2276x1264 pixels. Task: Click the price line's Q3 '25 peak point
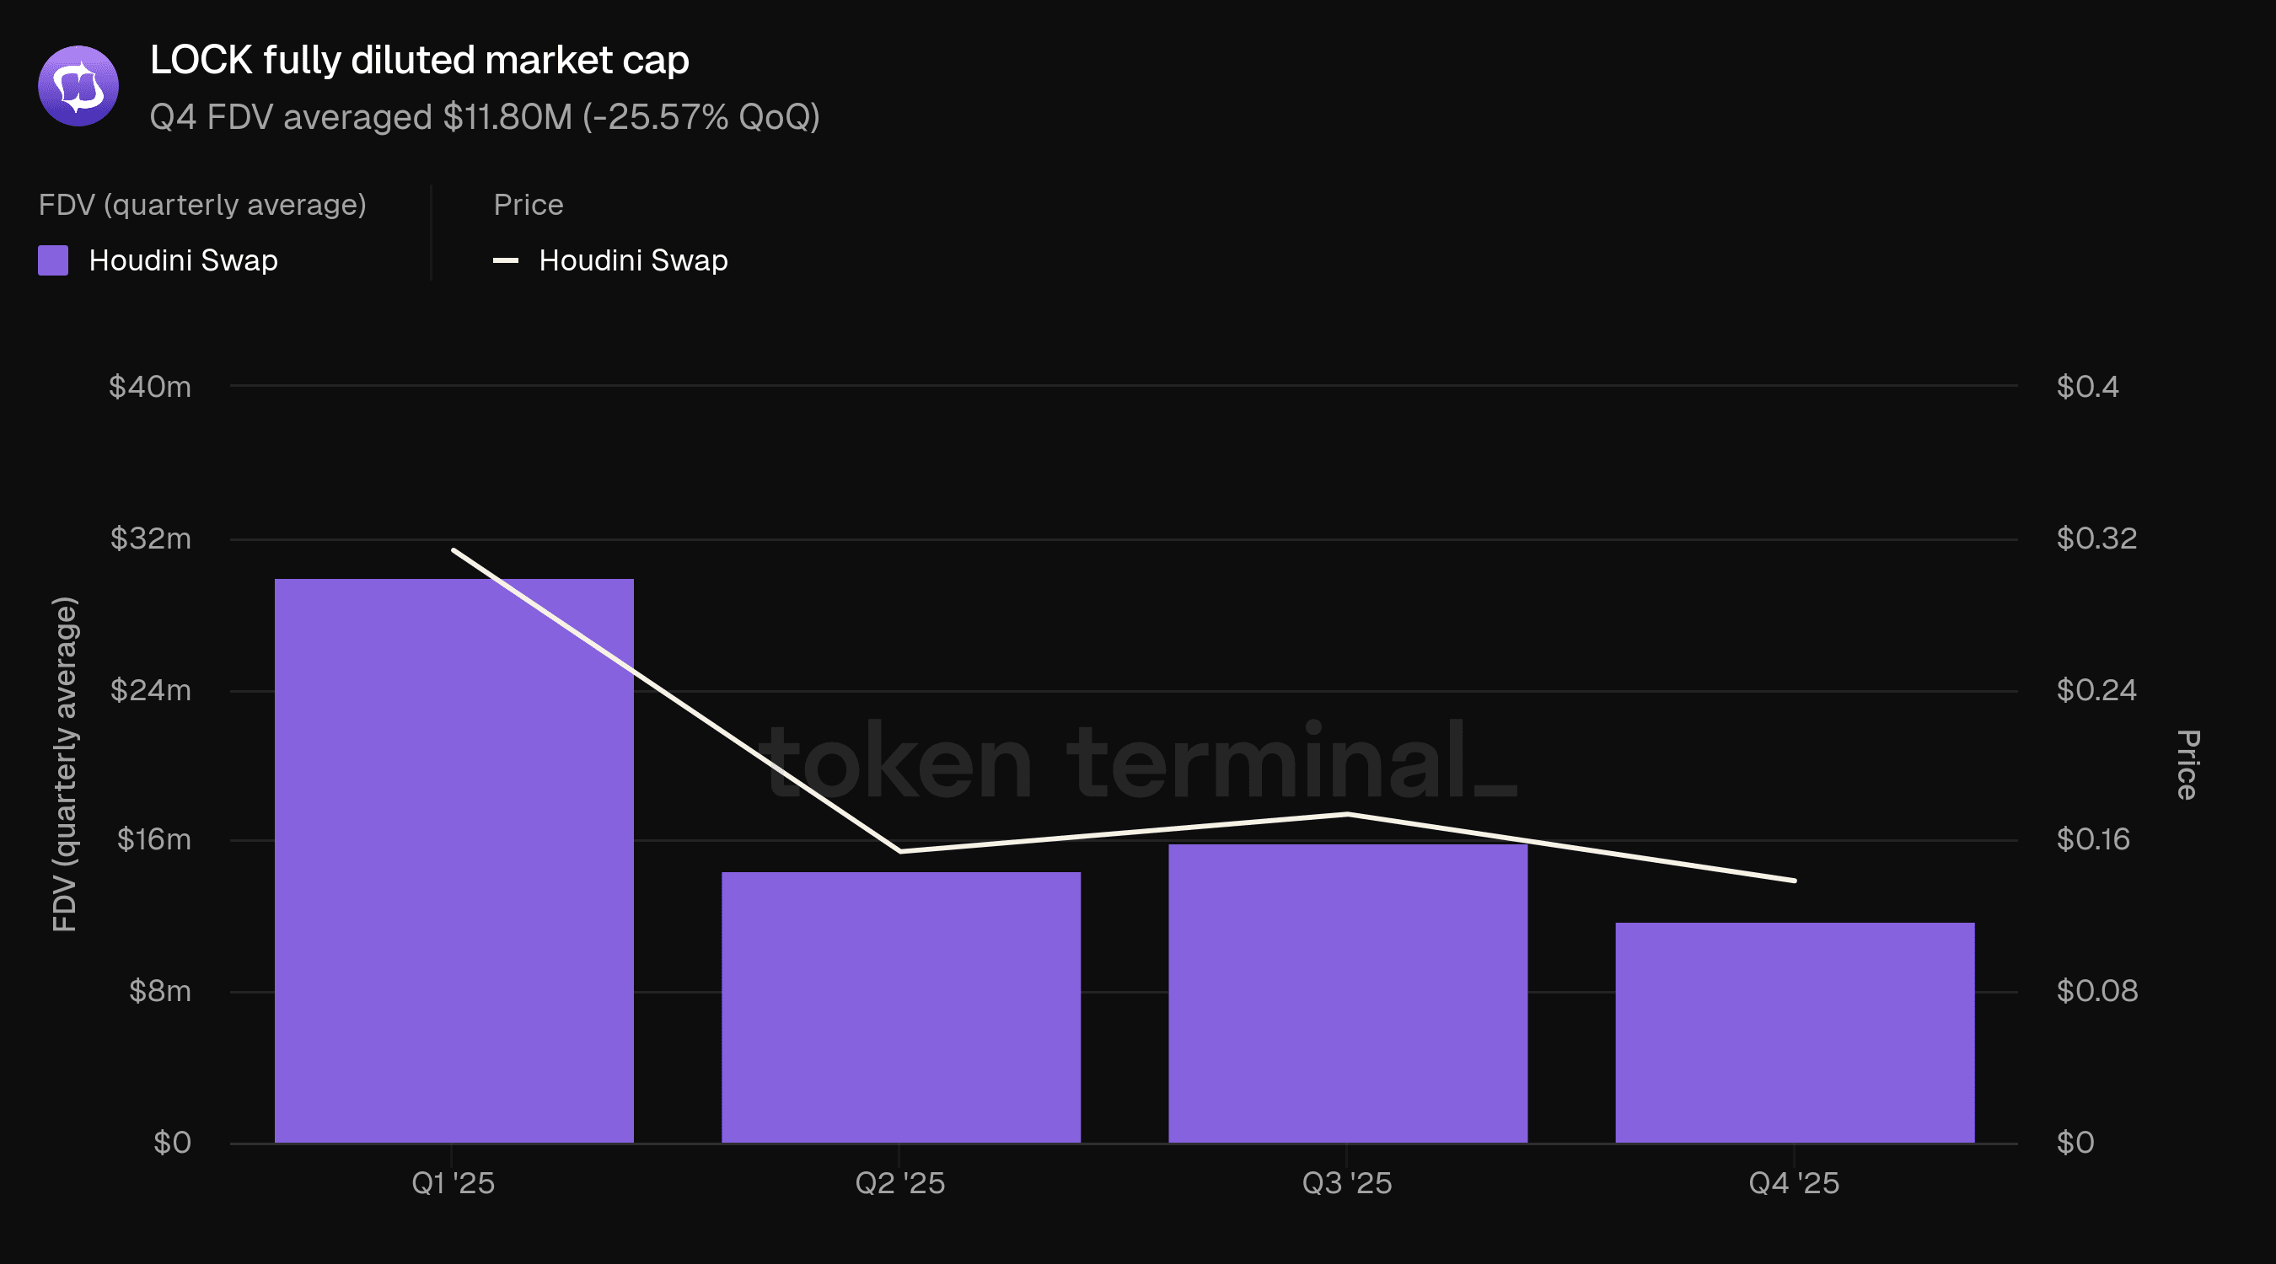point(1347,813)
